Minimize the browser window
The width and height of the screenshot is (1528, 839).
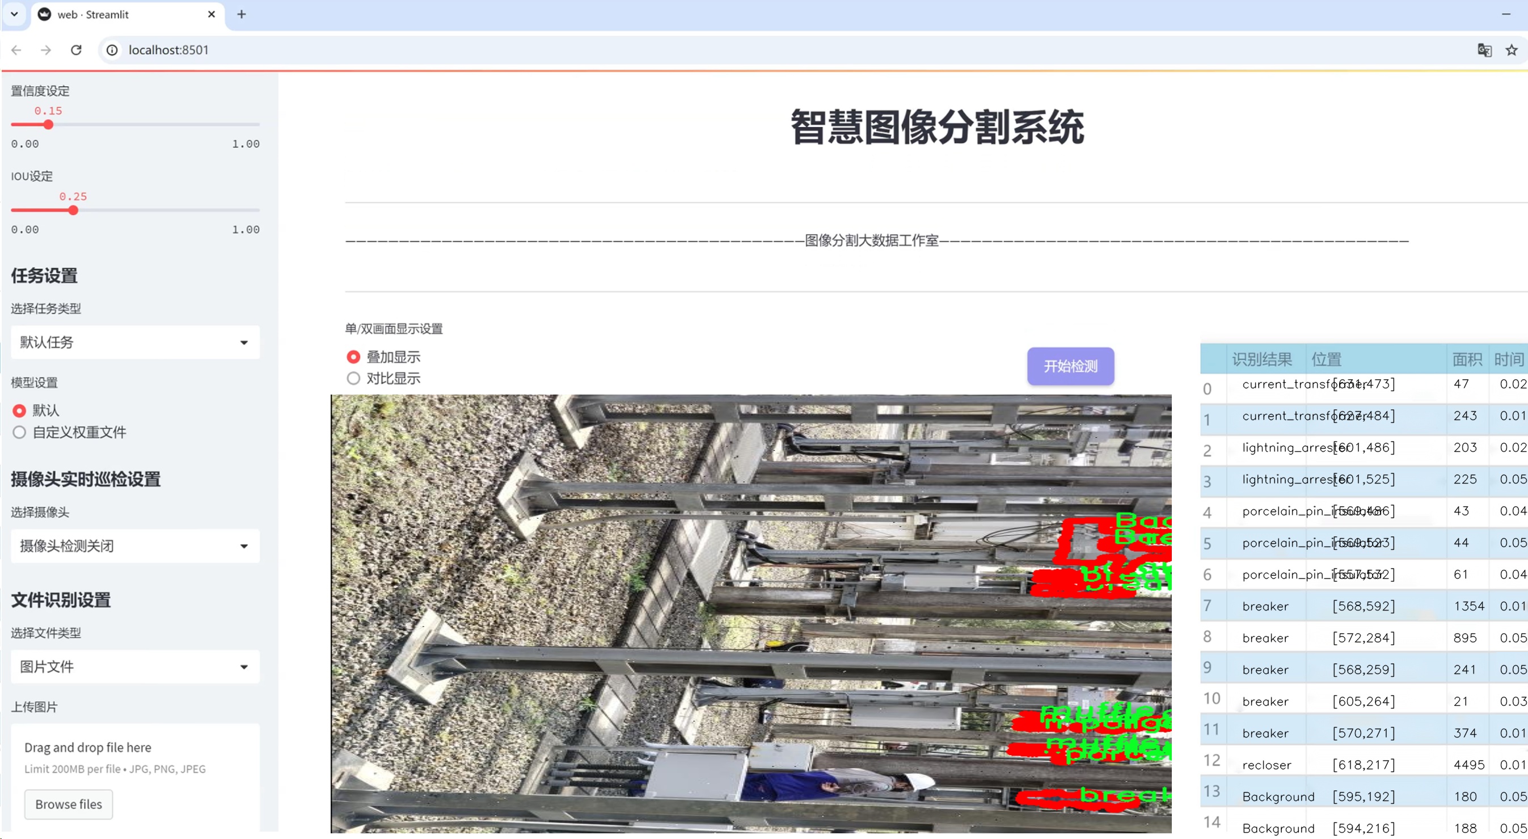point(1506,14)
